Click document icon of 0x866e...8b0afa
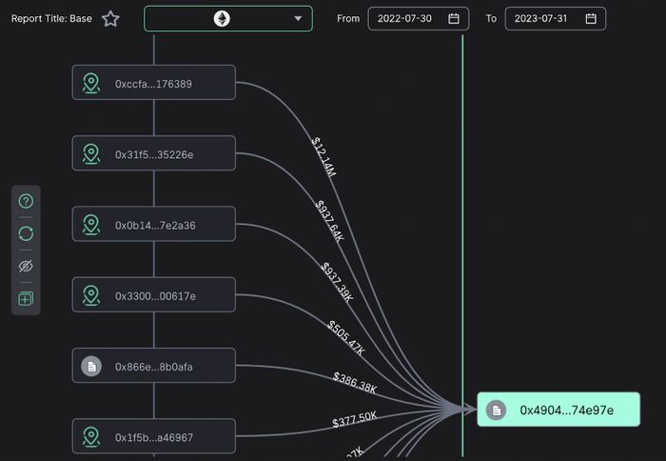This screenshot has height=461, width=666. point(91,366)
